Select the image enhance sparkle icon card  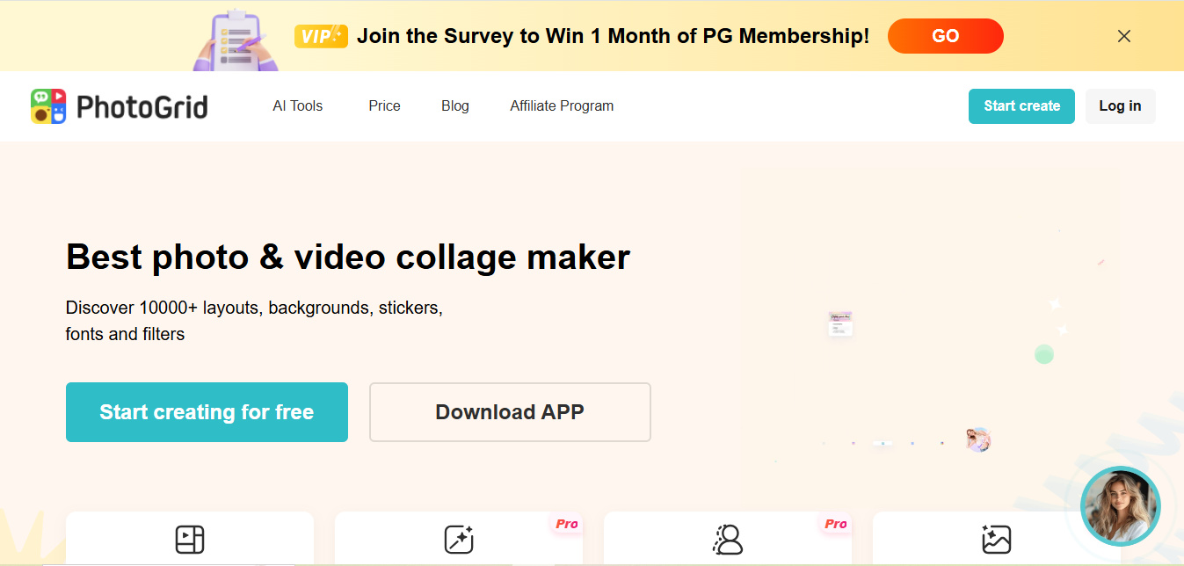997,539
